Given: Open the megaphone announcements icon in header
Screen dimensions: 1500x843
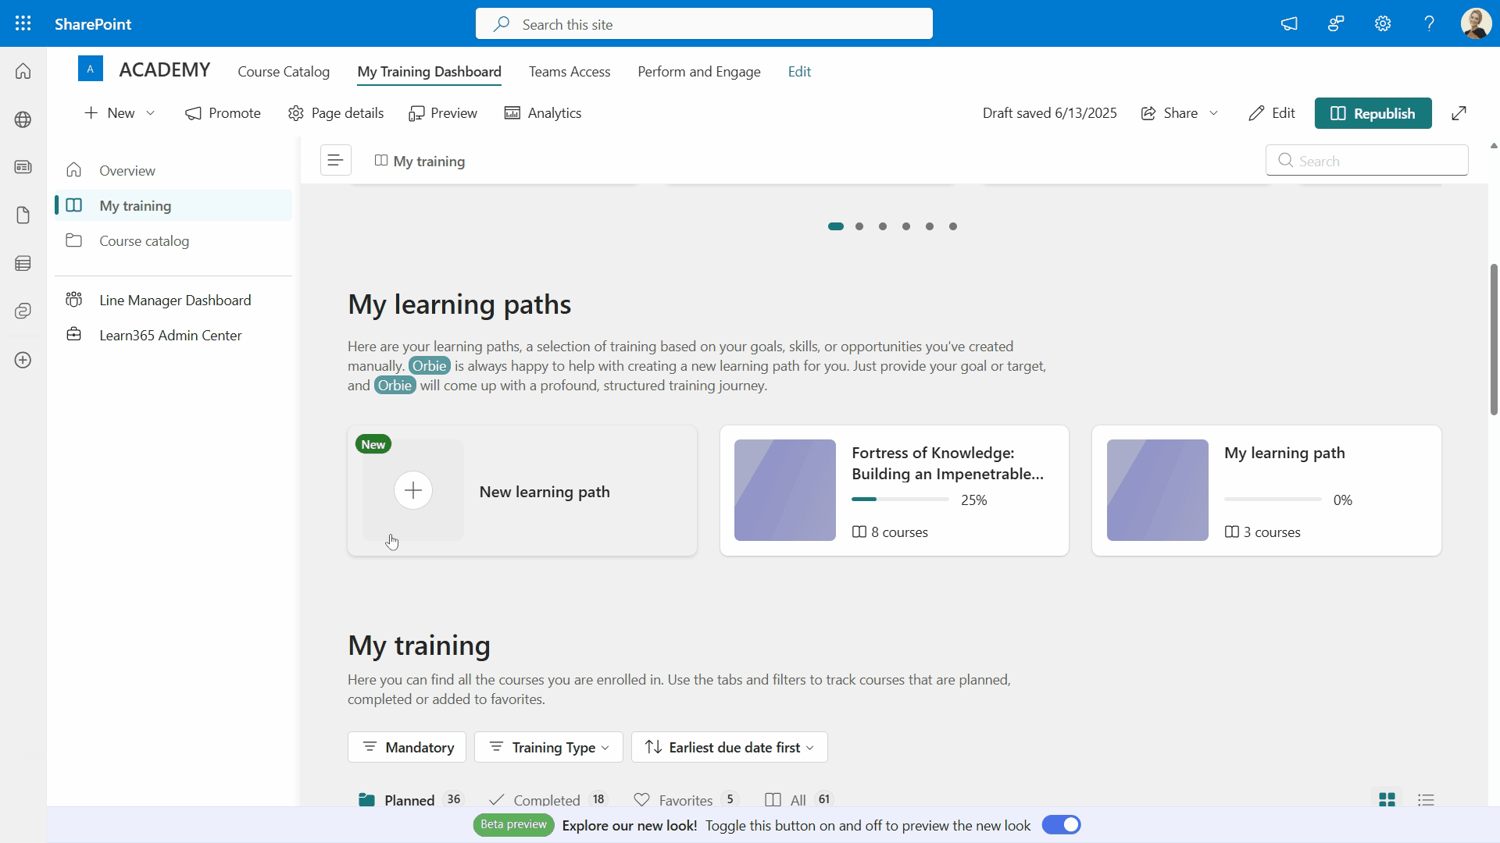Looking at the screenshot, I should point(1289,23).
